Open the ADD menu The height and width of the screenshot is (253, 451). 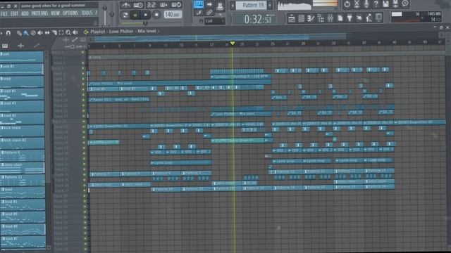click(x=25, y=13)
